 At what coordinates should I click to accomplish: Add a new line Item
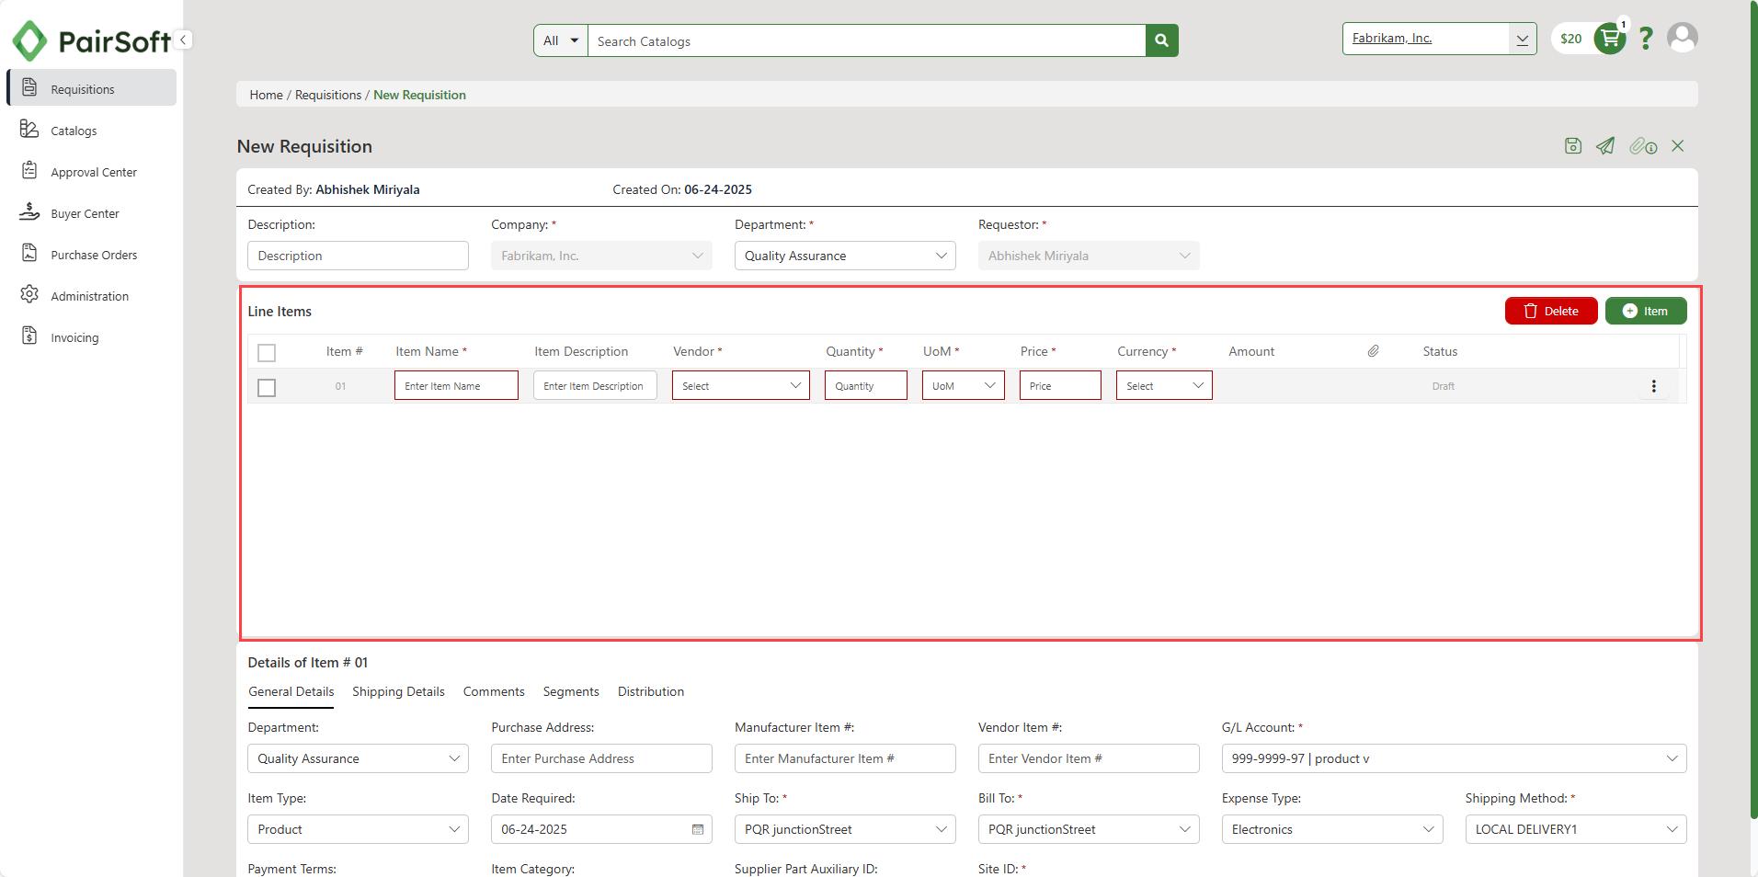pyautogui.click(x=1646, y=311)
